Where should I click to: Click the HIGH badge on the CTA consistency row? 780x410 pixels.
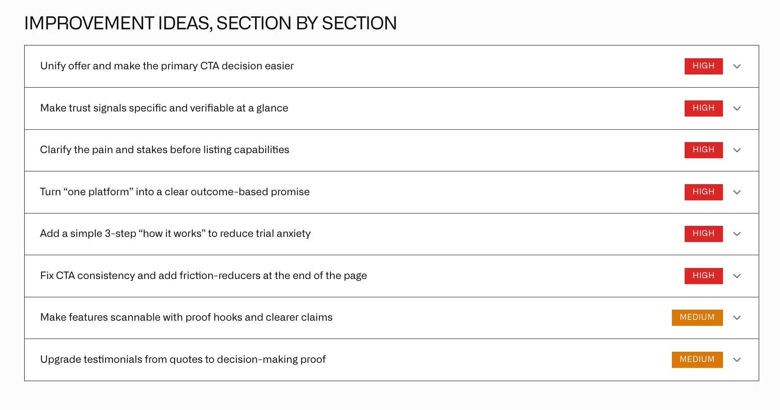pyautogui.click(x=703, y=276)
